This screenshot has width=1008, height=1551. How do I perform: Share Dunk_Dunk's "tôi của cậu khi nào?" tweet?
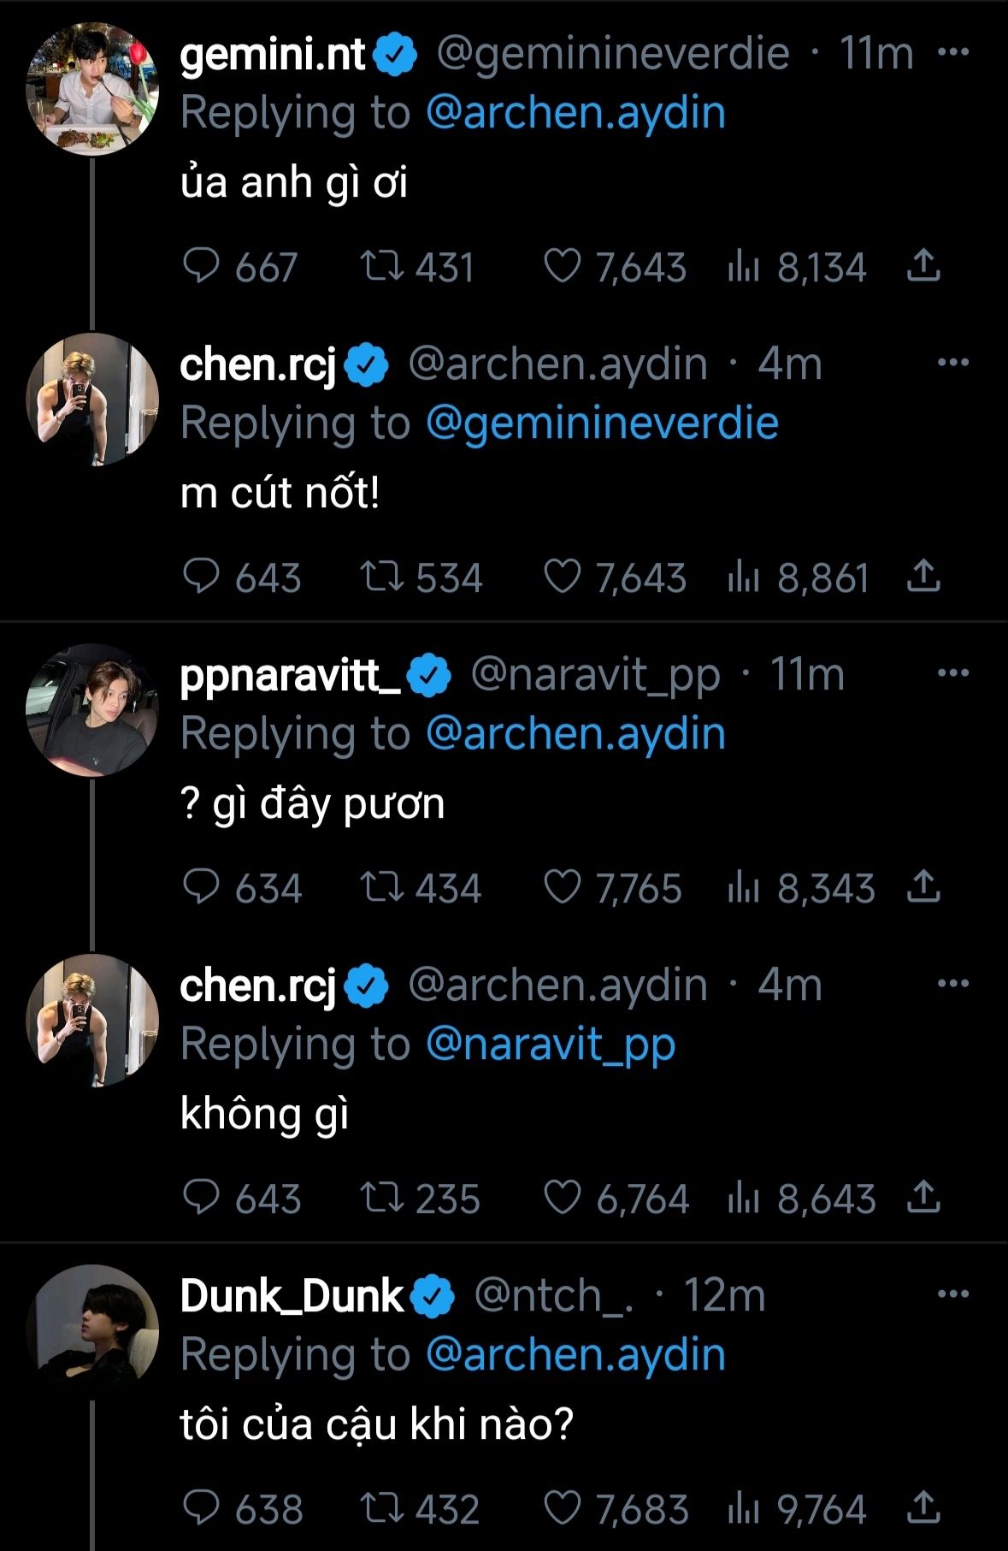923,1508
